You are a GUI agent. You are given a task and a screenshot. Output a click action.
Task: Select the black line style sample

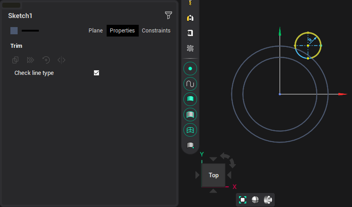30,31
